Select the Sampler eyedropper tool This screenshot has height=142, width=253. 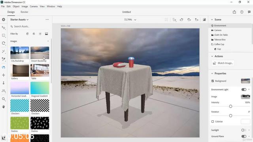pos(4,59)
